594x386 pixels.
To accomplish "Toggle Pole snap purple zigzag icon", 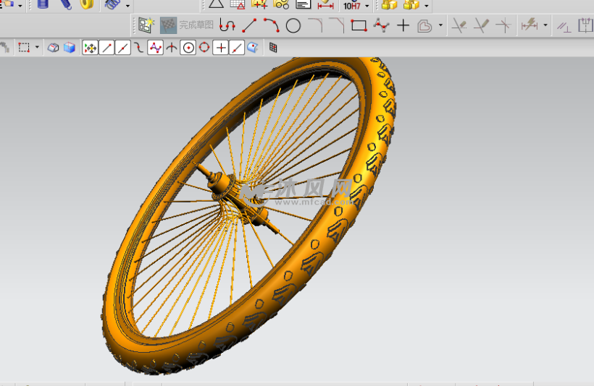I will coord(155,48).
